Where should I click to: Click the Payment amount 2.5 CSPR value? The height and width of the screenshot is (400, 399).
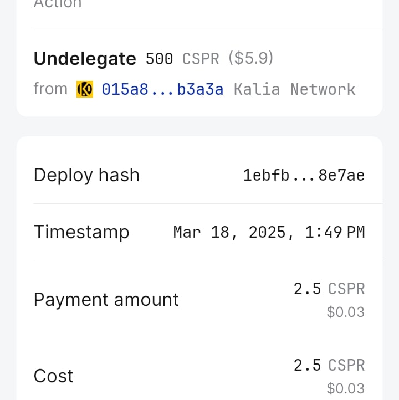coord(329,289)
